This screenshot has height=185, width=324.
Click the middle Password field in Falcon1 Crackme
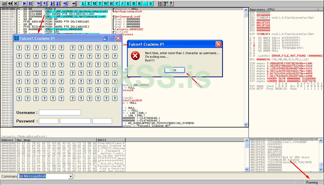75,121
